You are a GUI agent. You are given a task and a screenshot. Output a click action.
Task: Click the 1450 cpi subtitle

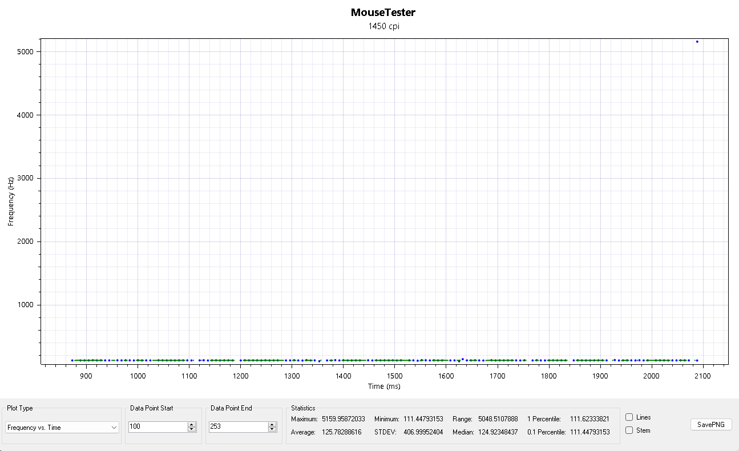pos(384,27)
